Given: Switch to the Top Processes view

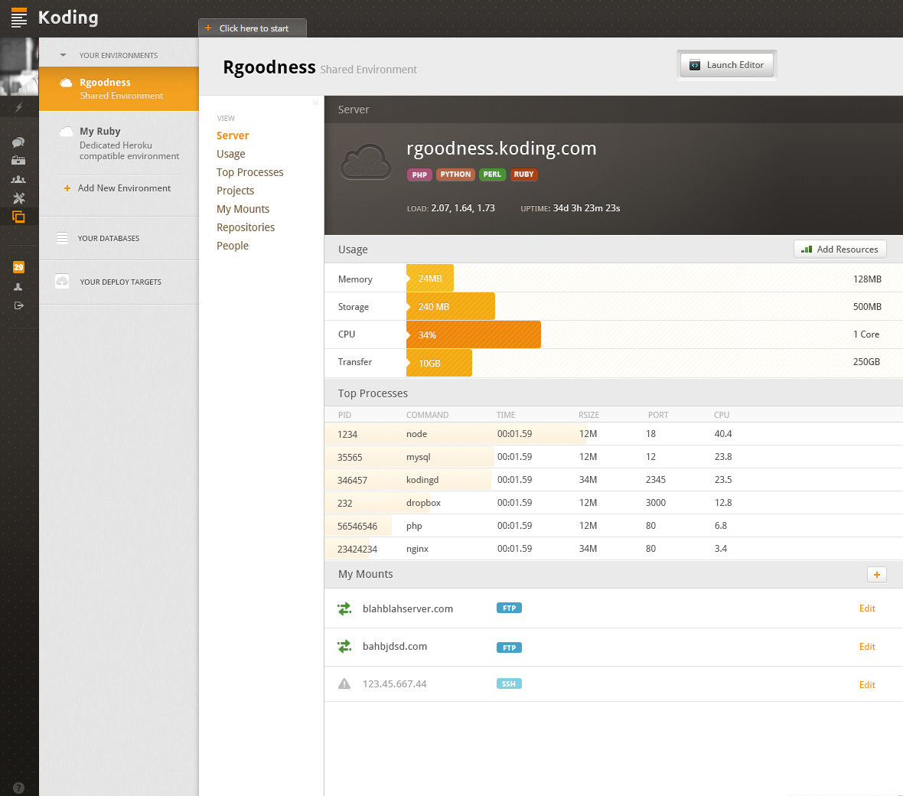Looking at the screenshot, I should (x=249, y=172).
